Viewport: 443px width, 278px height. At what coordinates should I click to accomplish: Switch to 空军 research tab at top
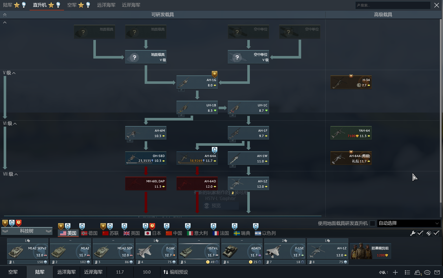[79, 5]
